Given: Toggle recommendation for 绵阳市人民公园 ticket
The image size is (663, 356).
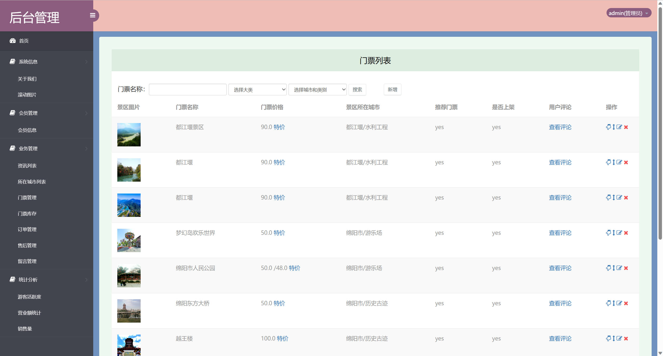Looking at the screenshot, I should (x=608, y=268).
